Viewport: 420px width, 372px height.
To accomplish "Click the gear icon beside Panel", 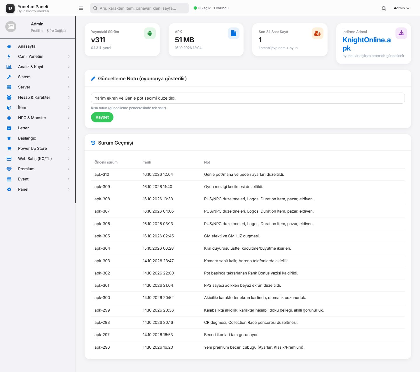I will [x=9, y=190].
